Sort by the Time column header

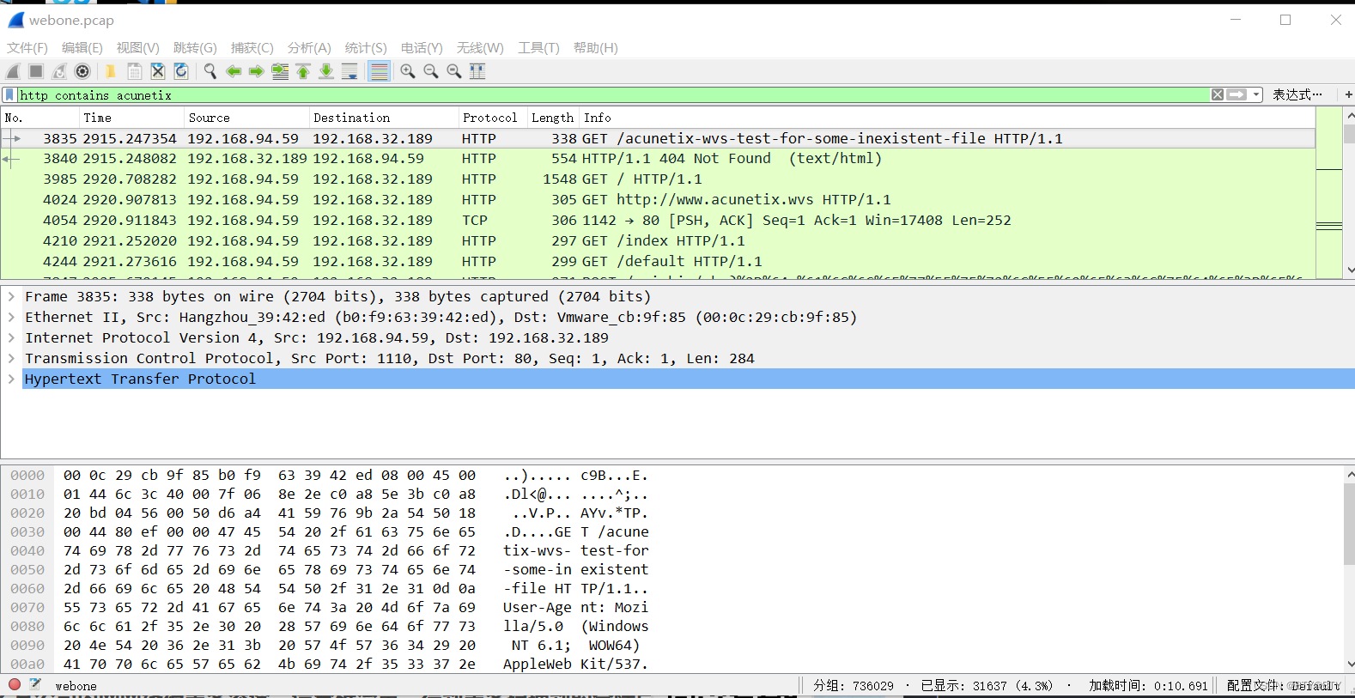click(132, 118)
